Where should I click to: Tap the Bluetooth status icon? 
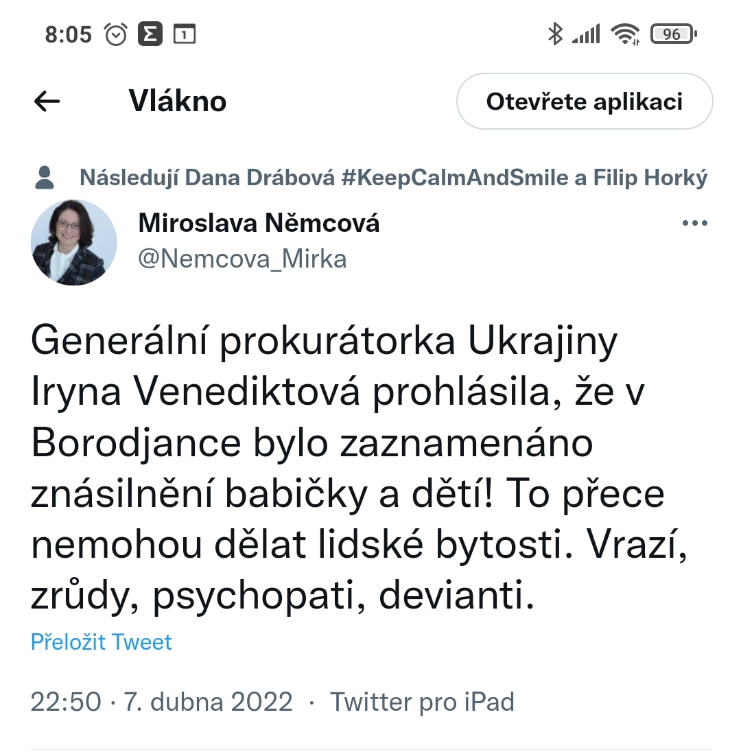pos(555,34)
